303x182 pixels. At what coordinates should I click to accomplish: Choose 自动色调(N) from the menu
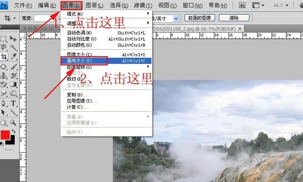click(x=106, y=33)
